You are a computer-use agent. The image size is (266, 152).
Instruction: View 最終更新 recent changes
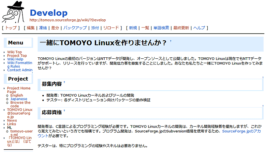click(181, 28)
